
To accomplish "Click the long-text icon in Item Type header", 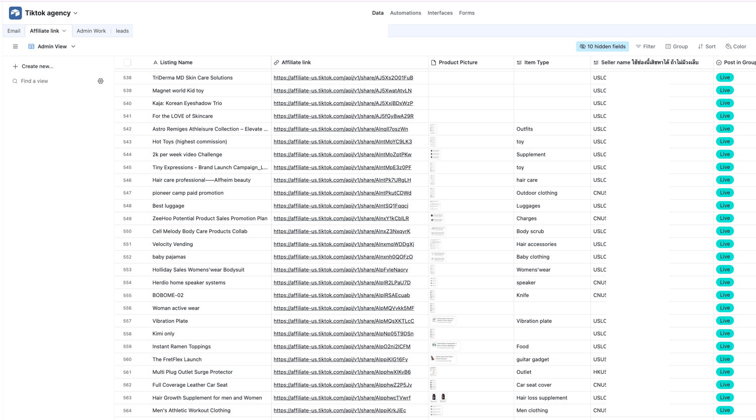I will [519, 63].
